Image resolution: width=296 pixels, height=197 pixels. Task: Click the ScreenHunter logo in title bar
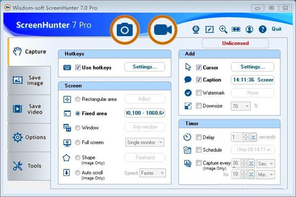tap(7, 7)
